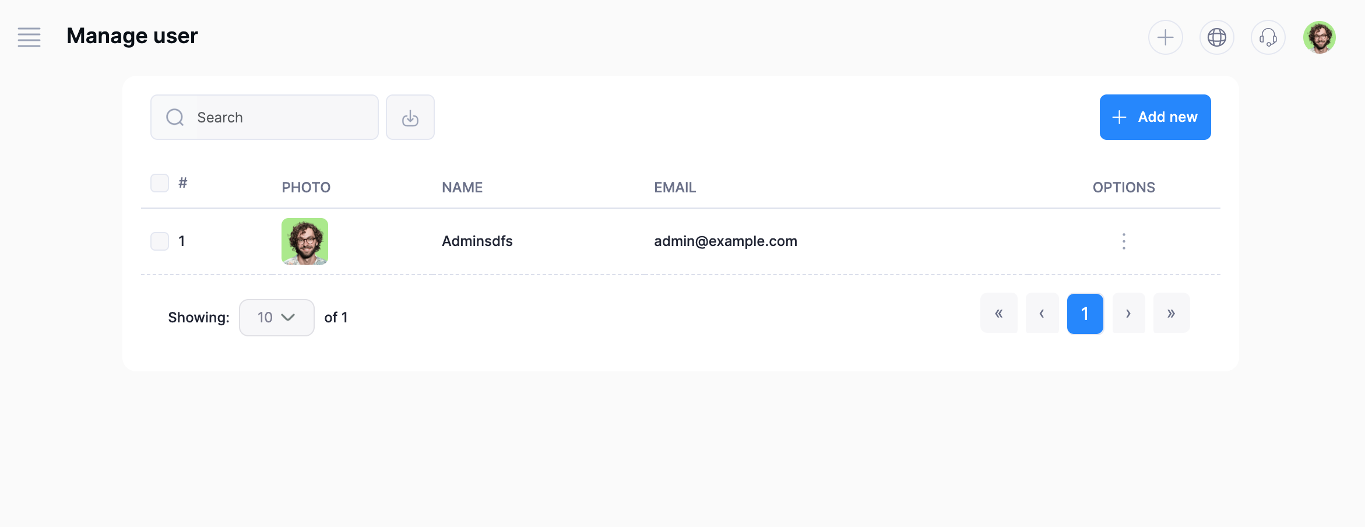Go to the next page

[1128, 314]
